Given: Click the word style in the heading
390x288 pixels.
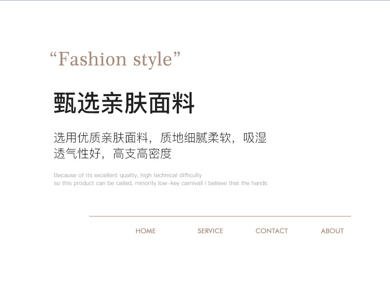Looking at the screenshot, I should (x=152, y=59).
